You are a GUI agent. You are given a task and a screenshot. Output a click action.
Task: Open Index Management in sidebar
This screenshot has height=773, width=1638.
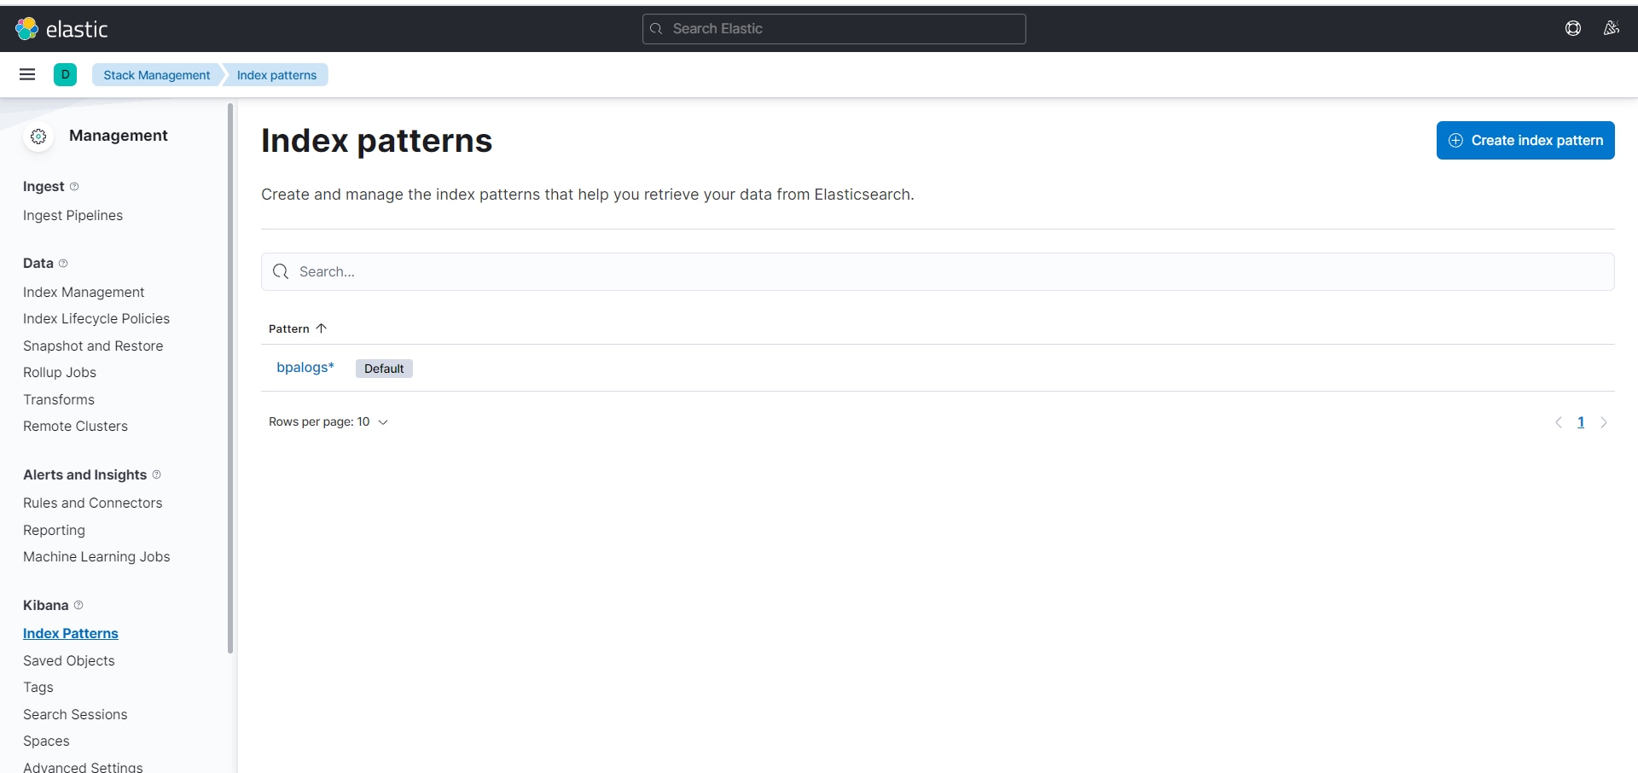pos(84,292)
